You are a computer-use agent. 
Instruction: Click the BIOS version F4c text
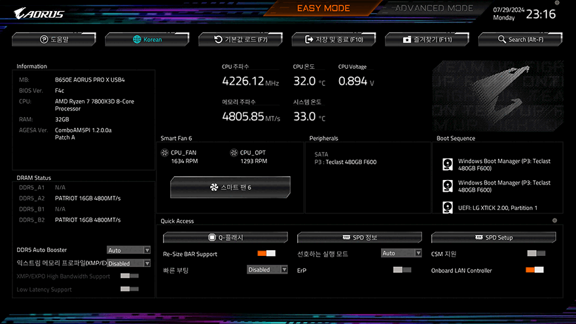pos(60,90)
